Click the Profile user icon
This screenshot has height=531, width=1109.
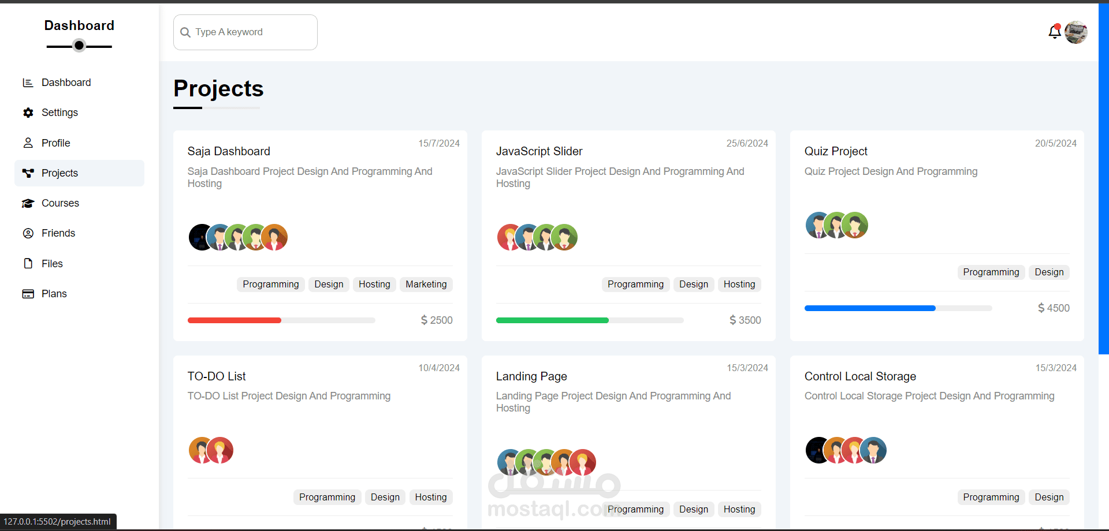(28, 143)
